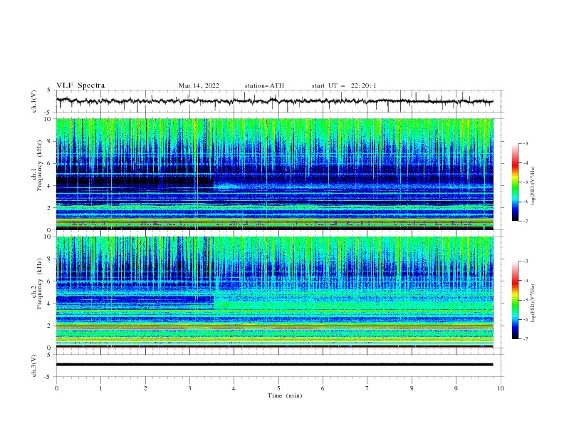
Task: Click the ch.2 spectrogram panel
Action: click(275, 292)
